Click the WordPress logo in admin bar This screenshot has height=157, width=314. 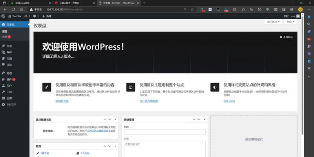(x=3, y=16)
